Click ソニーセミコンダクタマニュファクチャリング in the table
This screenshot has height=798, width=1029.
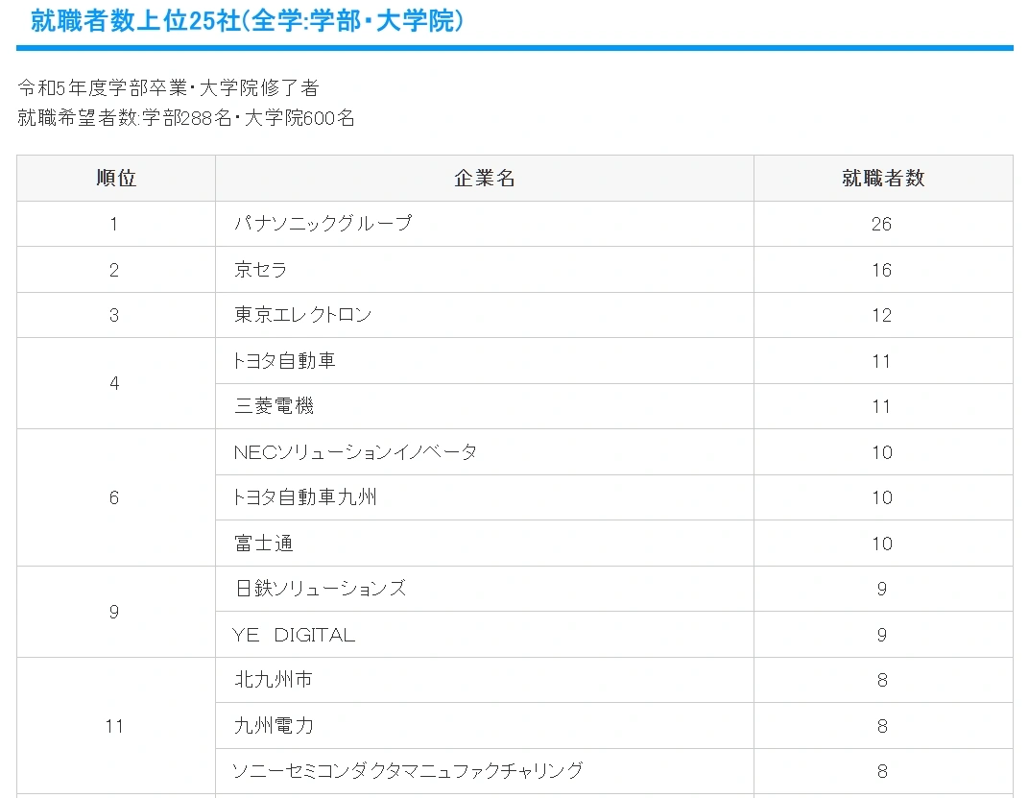(408, 771)
